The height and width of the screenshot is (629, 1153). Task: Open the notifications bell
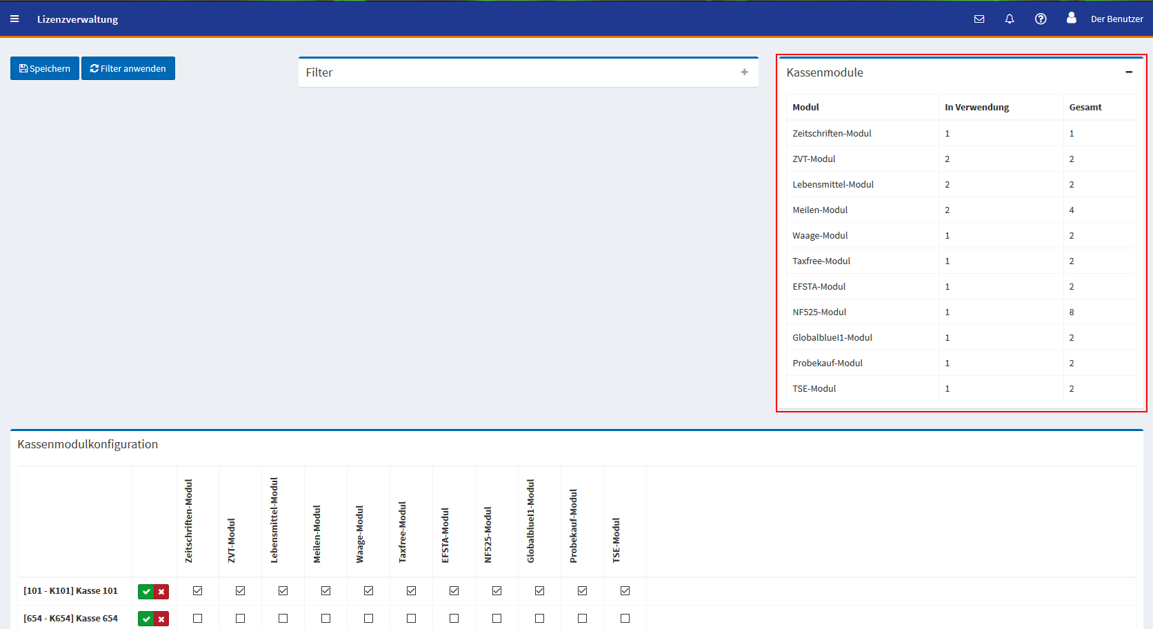pos(1010,19)
